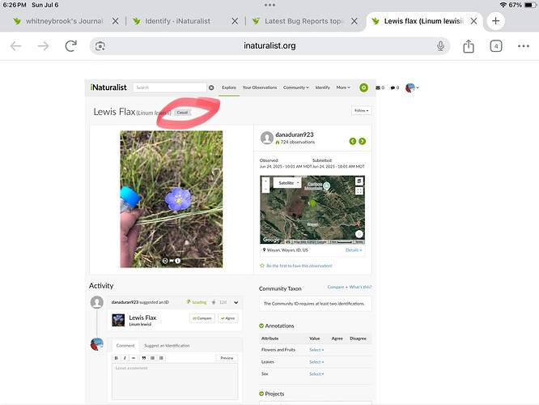Expand the More dropdown menu
This screenshot has width=539, height=405.
point(343,87)
